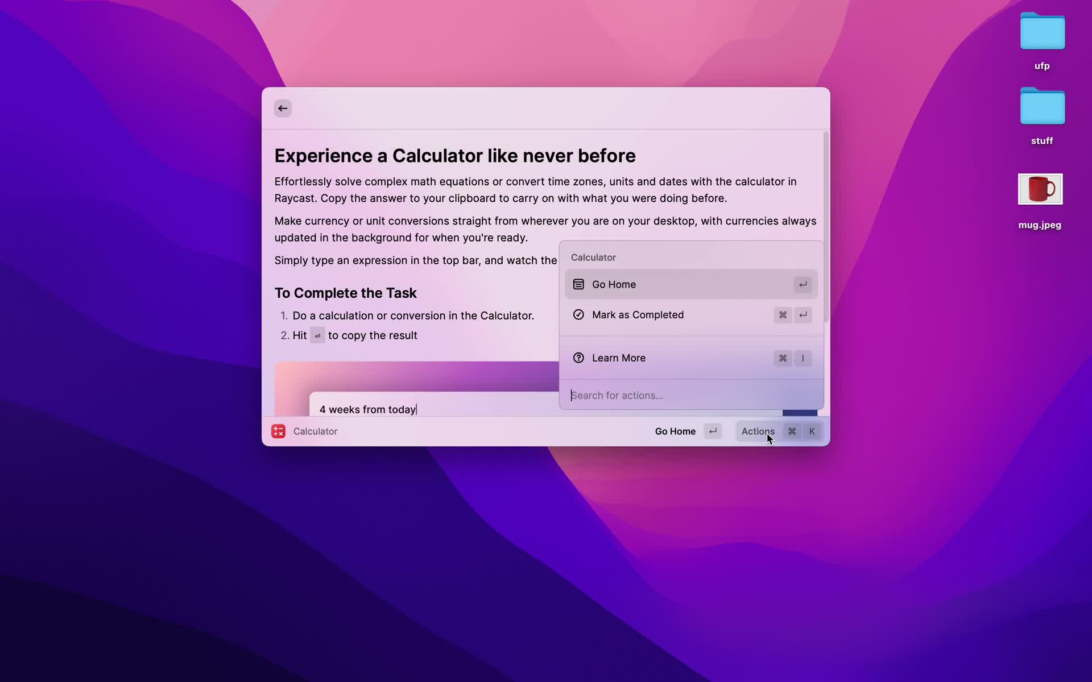
Task: Click the Raycast back arrow button
Action: (x=282, y=107)
